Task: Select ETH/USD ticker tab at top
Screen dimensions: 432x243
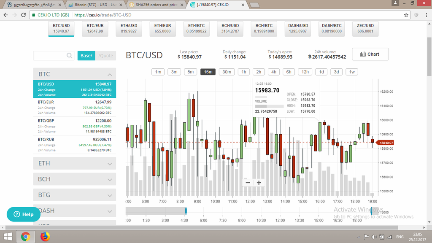Action: [129, 28]
